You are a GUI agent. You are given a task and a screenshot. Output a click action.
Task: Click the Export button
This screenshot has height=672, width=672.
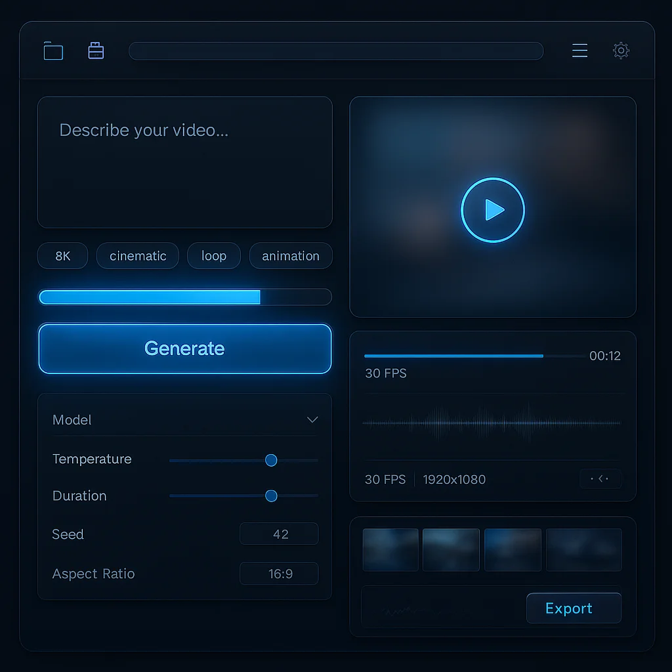573,608
